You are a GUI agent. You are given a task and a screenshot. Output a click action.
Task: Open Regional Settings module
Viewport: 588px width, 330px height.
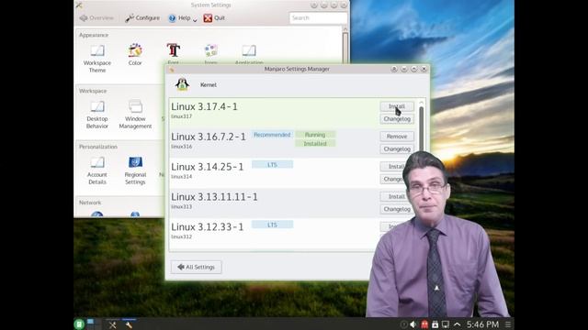[x=135, y=170]
